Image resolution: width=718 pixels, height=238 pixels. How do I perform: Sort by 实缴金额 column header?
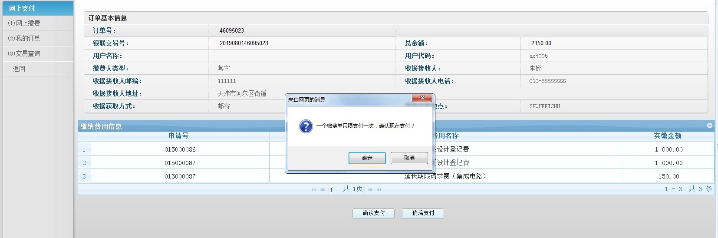coord(668,136)
